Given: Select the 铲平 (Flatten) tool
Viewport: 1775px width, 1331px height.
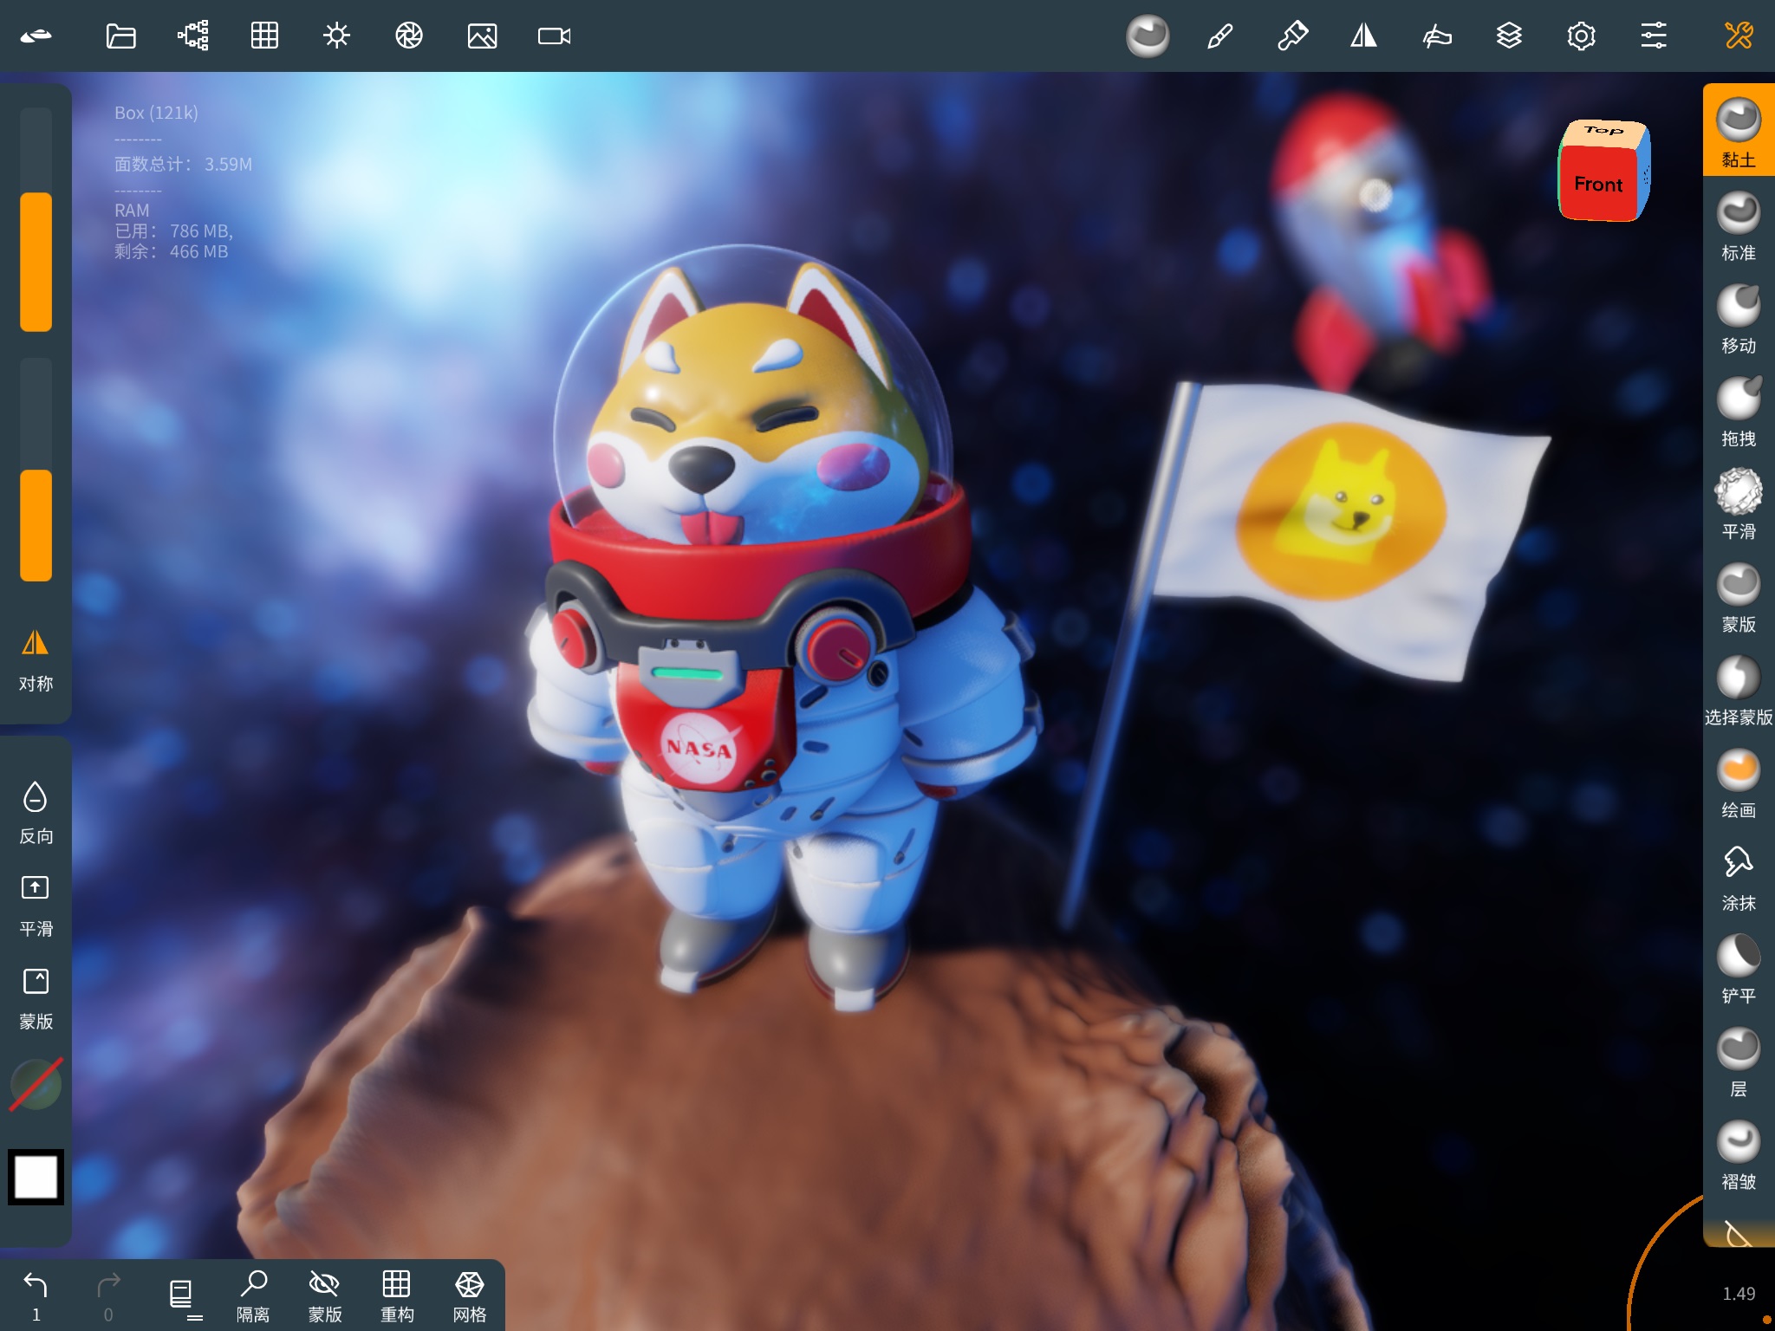Looking at the screenshot, I should tap(1739, 956).
